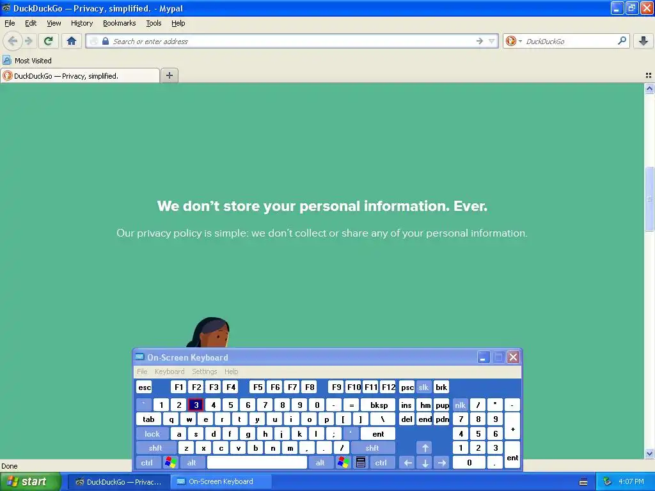Open On-Screen Keyboard's File menu
Image resolution: width=655 pixels, height=491 pixels.
(142, 371)
